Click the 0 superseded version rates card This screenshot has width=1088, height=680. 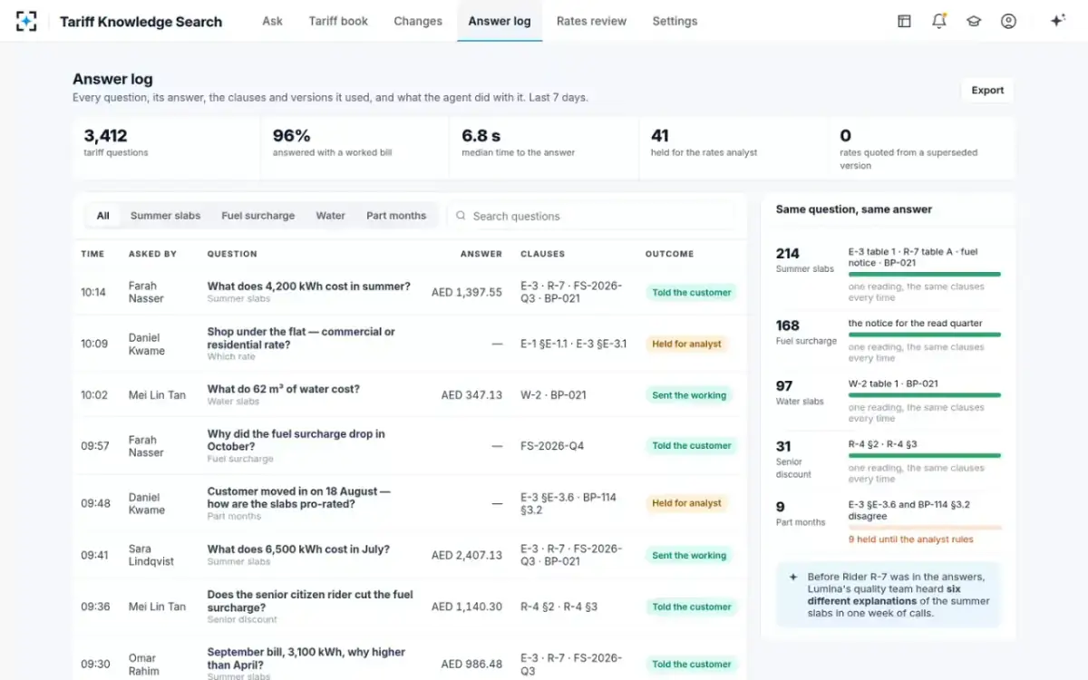tap(922, 147)
